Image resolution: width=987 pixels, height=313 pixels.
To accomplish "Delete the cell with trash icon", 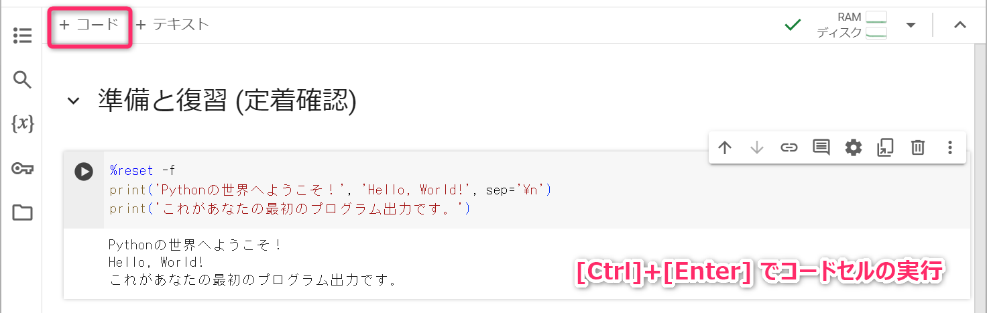I will [918, 147].
